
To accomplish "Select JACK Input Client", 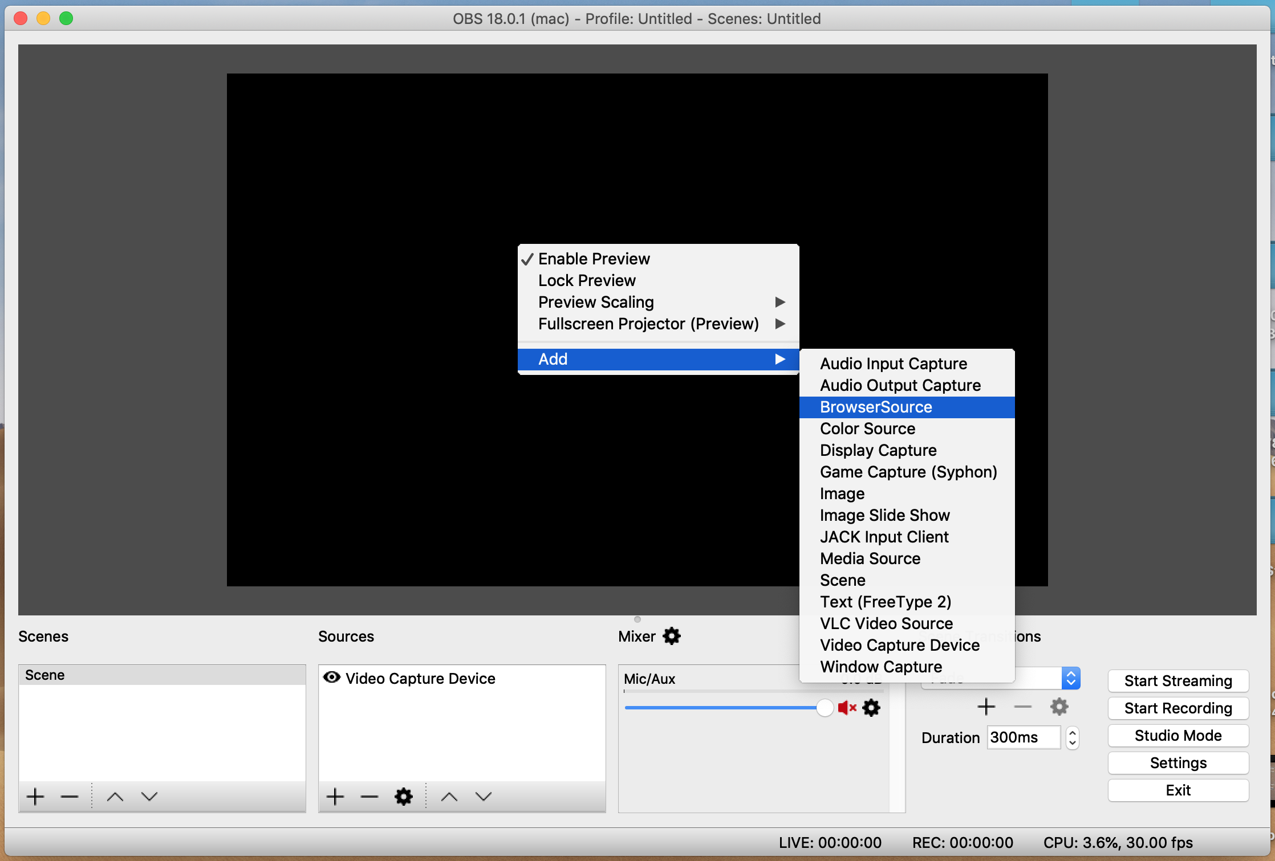I will [907, 537].
